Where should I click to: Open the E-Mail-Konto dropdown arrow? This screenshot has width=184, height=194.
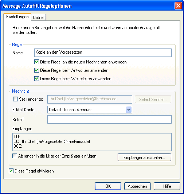[129, 110]
